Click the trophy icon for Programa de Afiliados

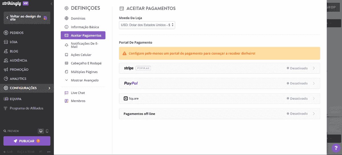pyautogui.click(x=6, y=108)
